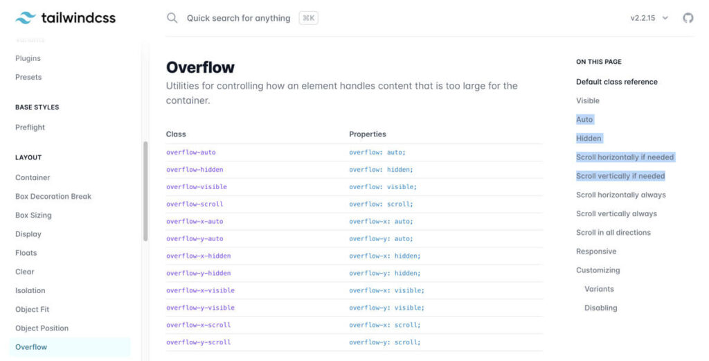Go to Scroll in all directions section
Image resolution: width=709 pixels, height=361 pixels.
point(613,233)
